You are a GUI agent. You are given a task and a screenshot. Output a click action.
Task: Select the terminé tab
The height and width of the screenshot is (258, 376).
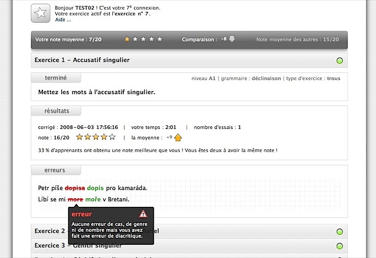point(56,78)
